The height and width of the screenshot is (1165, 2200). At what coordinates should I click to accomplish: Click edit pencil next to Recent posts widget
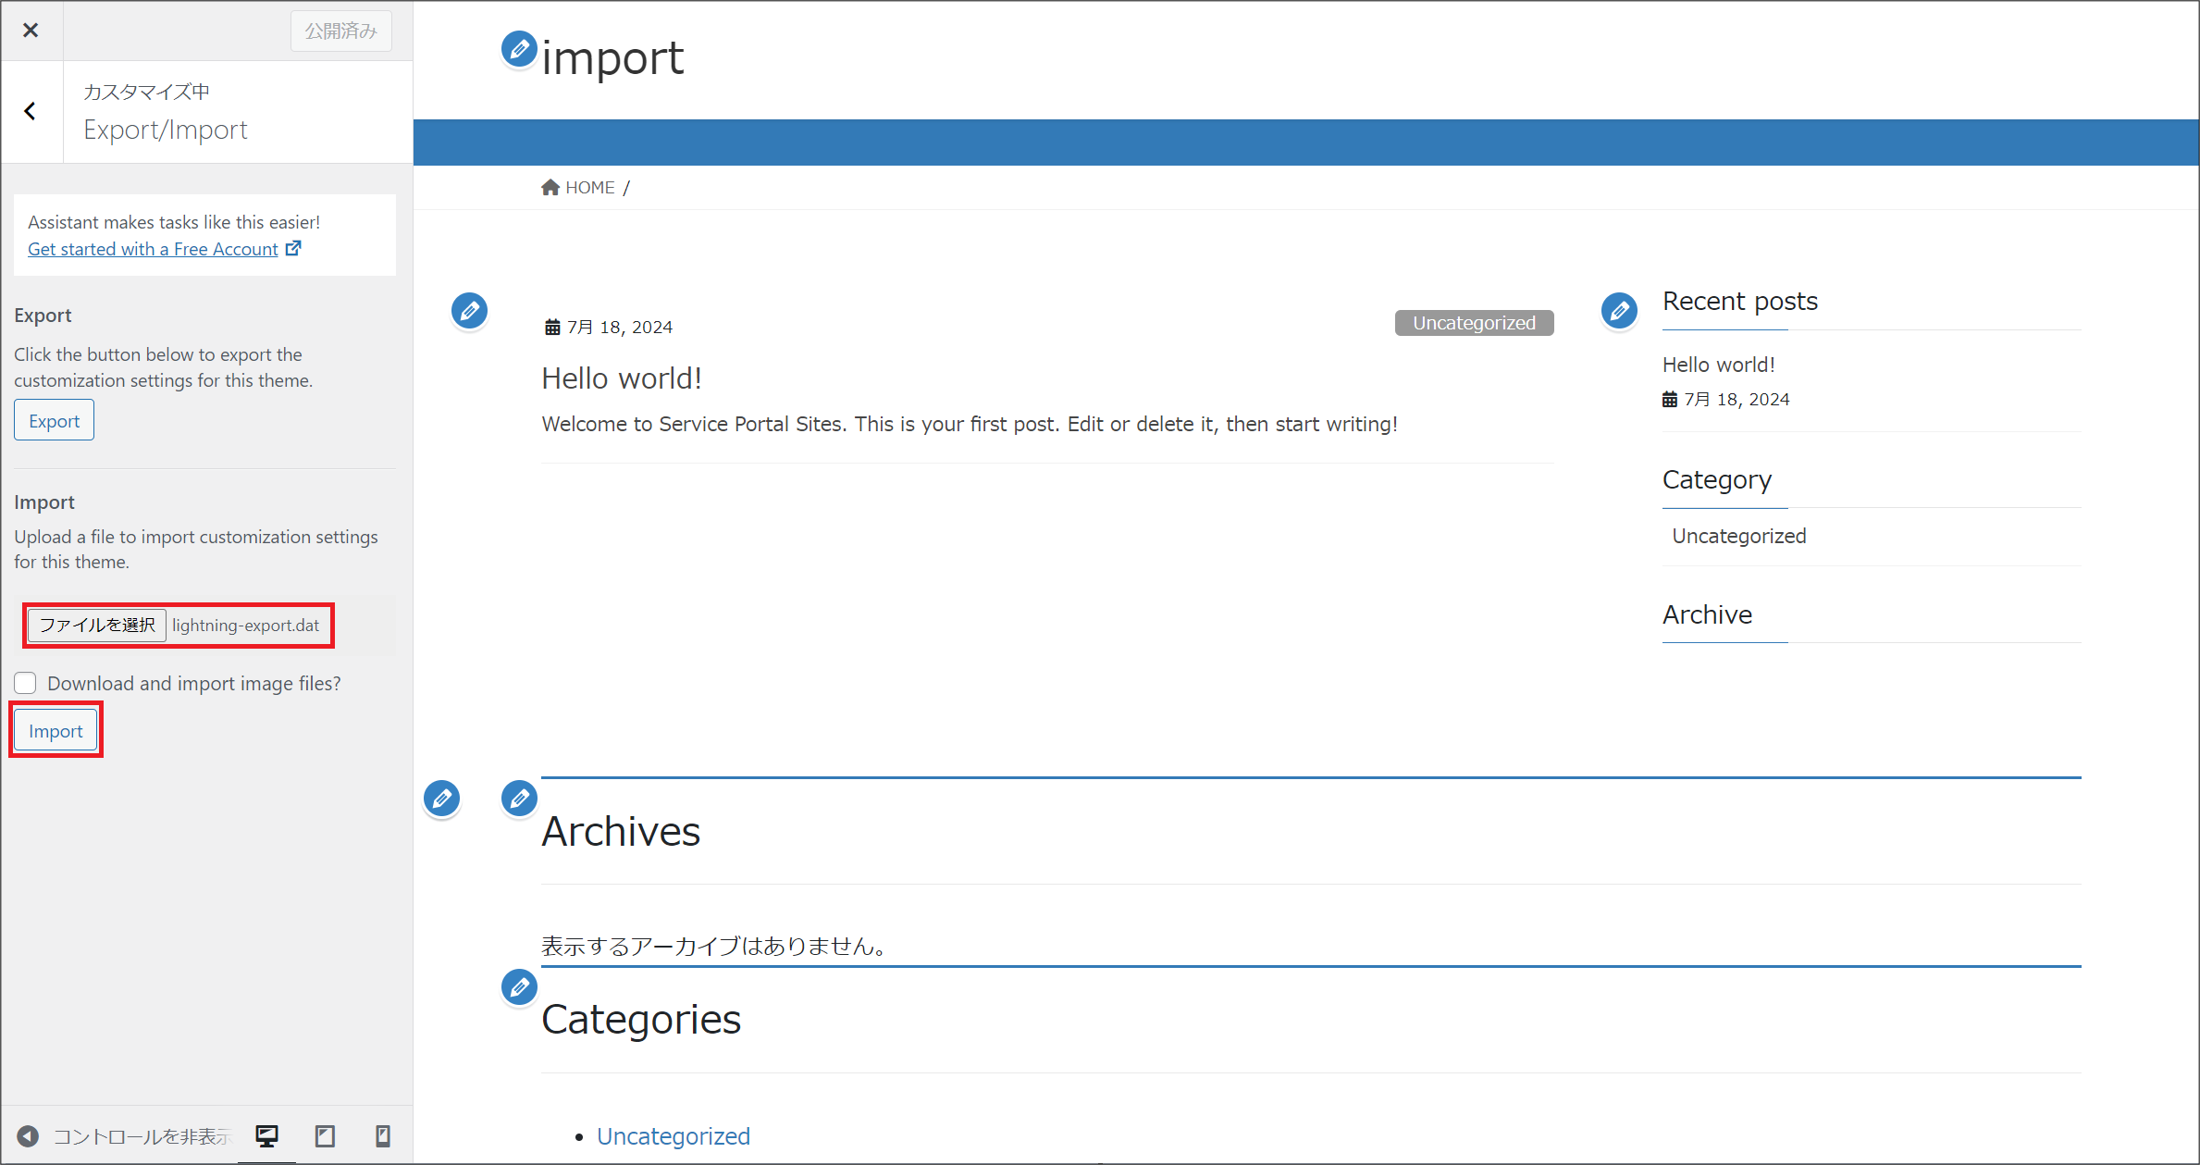[1619, 311]
